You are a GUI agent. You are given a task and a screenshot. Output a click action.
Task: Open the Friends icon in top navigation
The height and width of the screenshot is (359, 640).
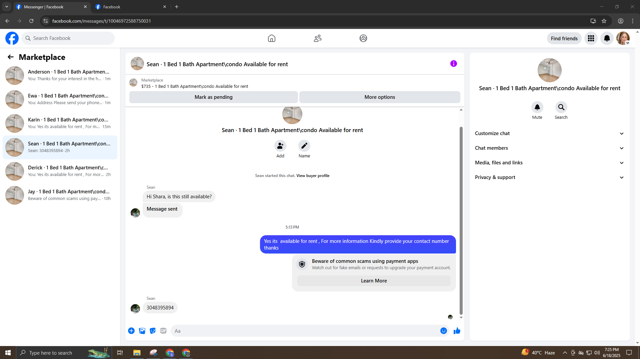(x=318, y=38)
